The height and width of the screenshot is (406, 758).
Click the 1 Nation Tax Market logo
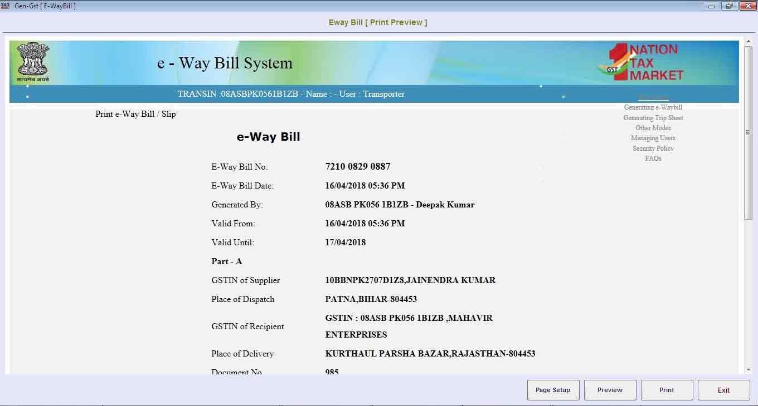coord(640,62)
